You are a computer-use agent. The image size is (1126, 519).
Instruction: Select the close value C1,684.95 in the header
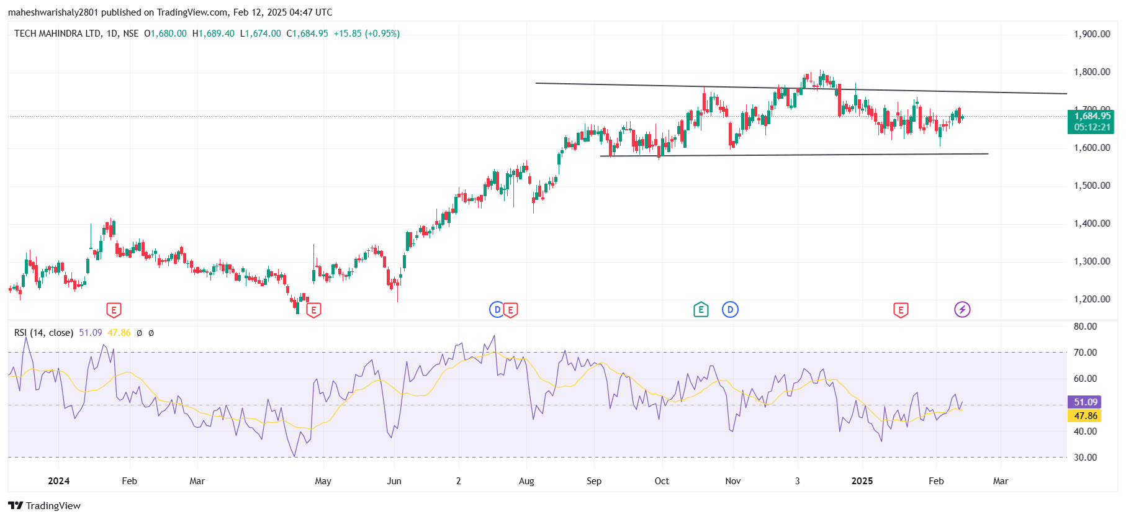[x=307, y=34]
